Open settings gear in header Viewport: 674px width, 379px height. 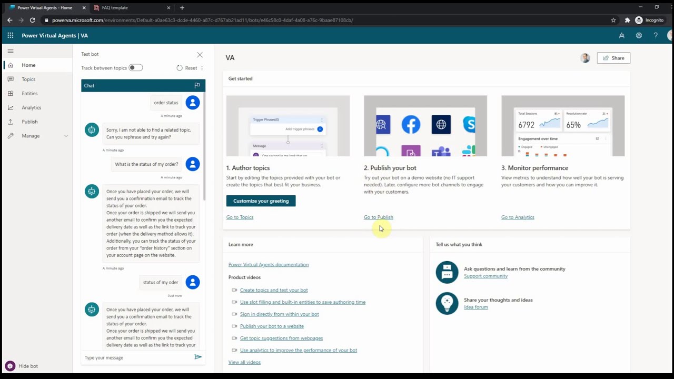point(639,35)
